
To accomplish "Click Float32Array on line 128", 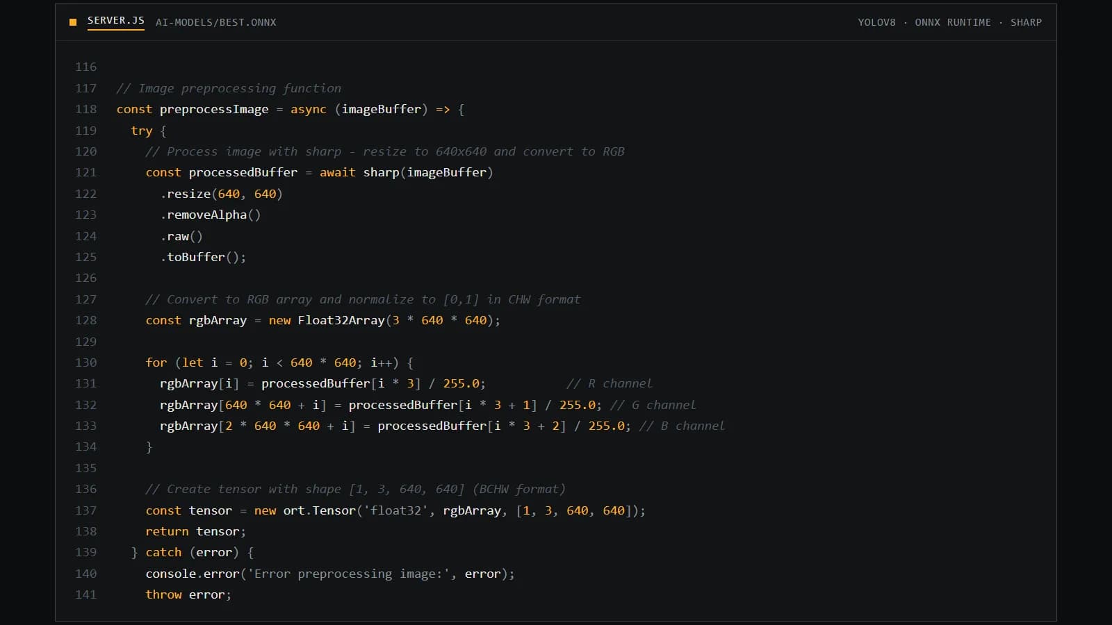I will click(x=341, y=320).
